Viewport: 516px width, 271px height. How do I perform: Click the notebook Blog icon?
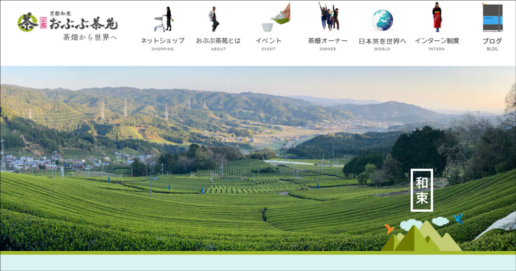[492, 18]
